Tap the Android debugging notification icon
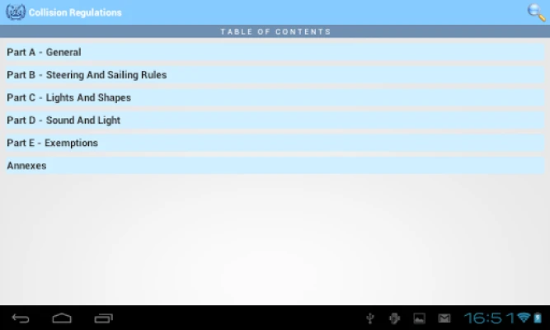 [x=395, y=318]
